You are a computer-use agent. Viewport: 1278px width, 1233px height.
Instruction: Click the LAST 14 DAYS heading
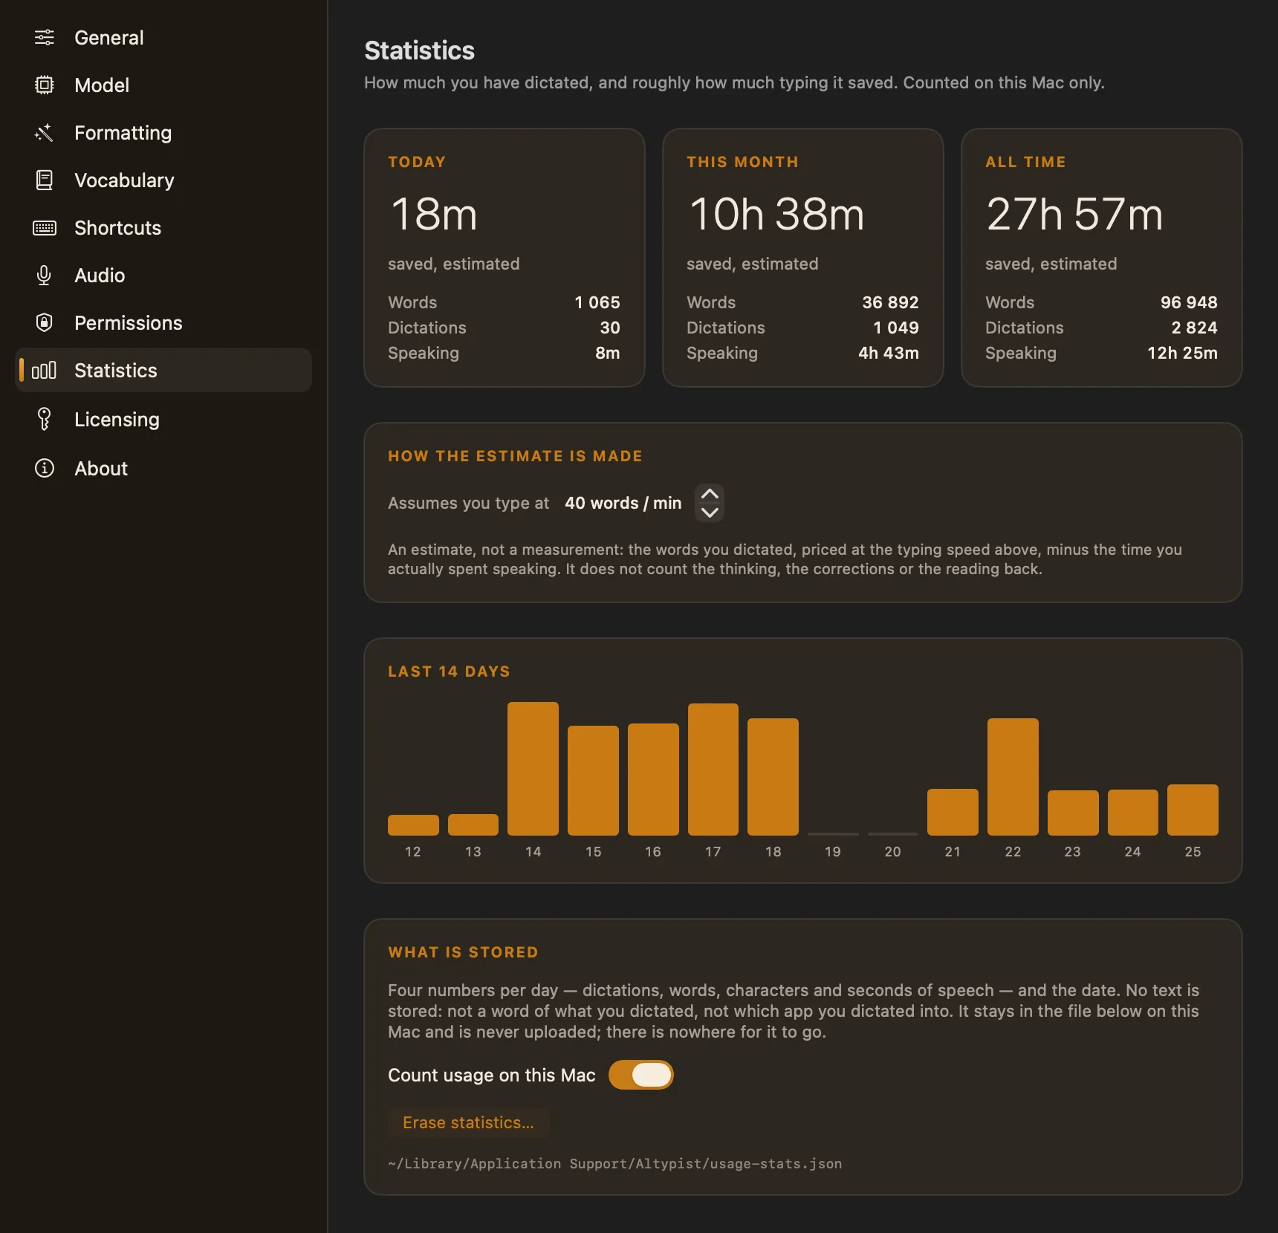tap(449, 671)
